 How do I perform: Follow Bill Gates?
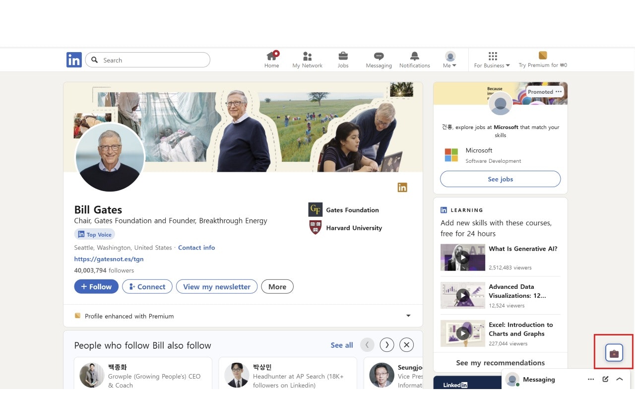tap(96, 286)
